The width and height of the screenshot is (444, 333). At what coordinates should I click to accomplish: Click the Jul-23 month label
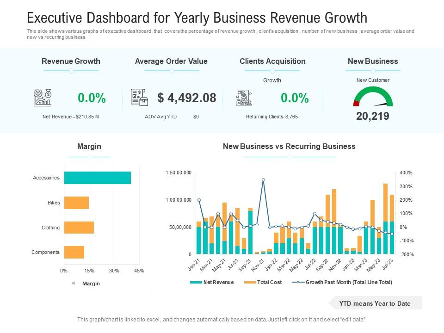[388, 265]
